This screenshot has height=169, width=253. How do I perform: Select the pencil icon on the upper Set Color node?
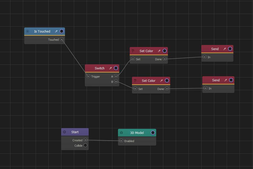[x=159, y=51]
